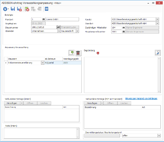Image resolution: width=164 pixels, height=142 pixels.
Task: Click the Lorenz GmbH name field
Action: pos(62,19)
